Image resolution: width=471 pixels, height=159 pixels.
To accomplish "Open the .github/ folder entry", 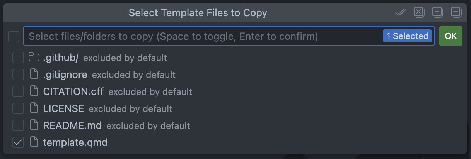I will pos(61,58).
